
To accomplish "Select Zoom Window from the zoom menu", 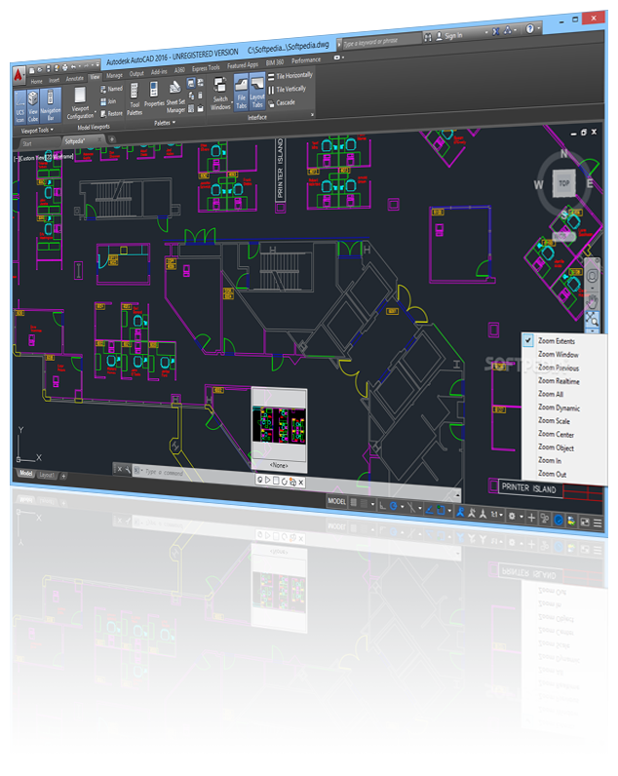I will (x=558, y=355).
